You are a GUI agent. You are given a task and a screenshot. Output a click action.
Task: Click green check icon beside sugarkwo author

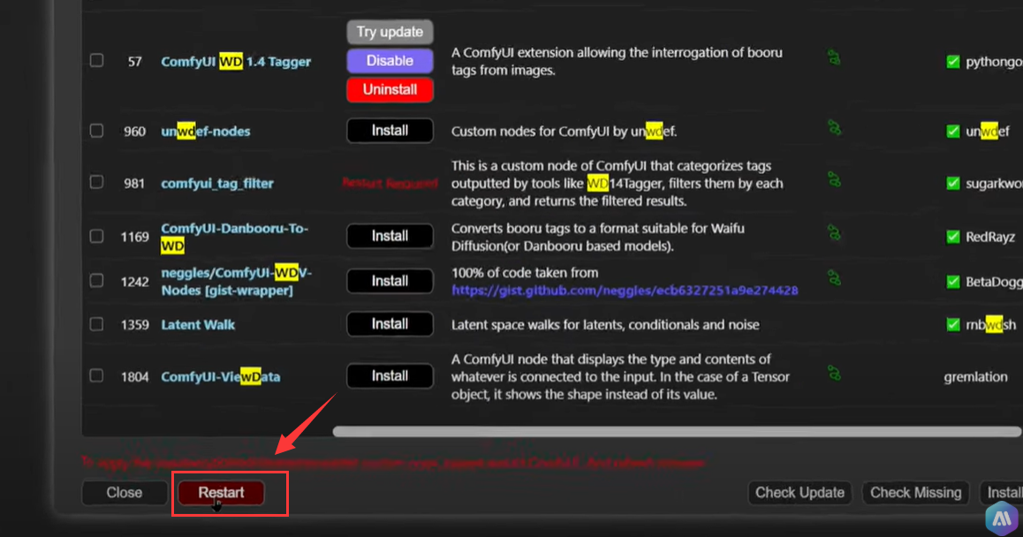coord(952,184)
